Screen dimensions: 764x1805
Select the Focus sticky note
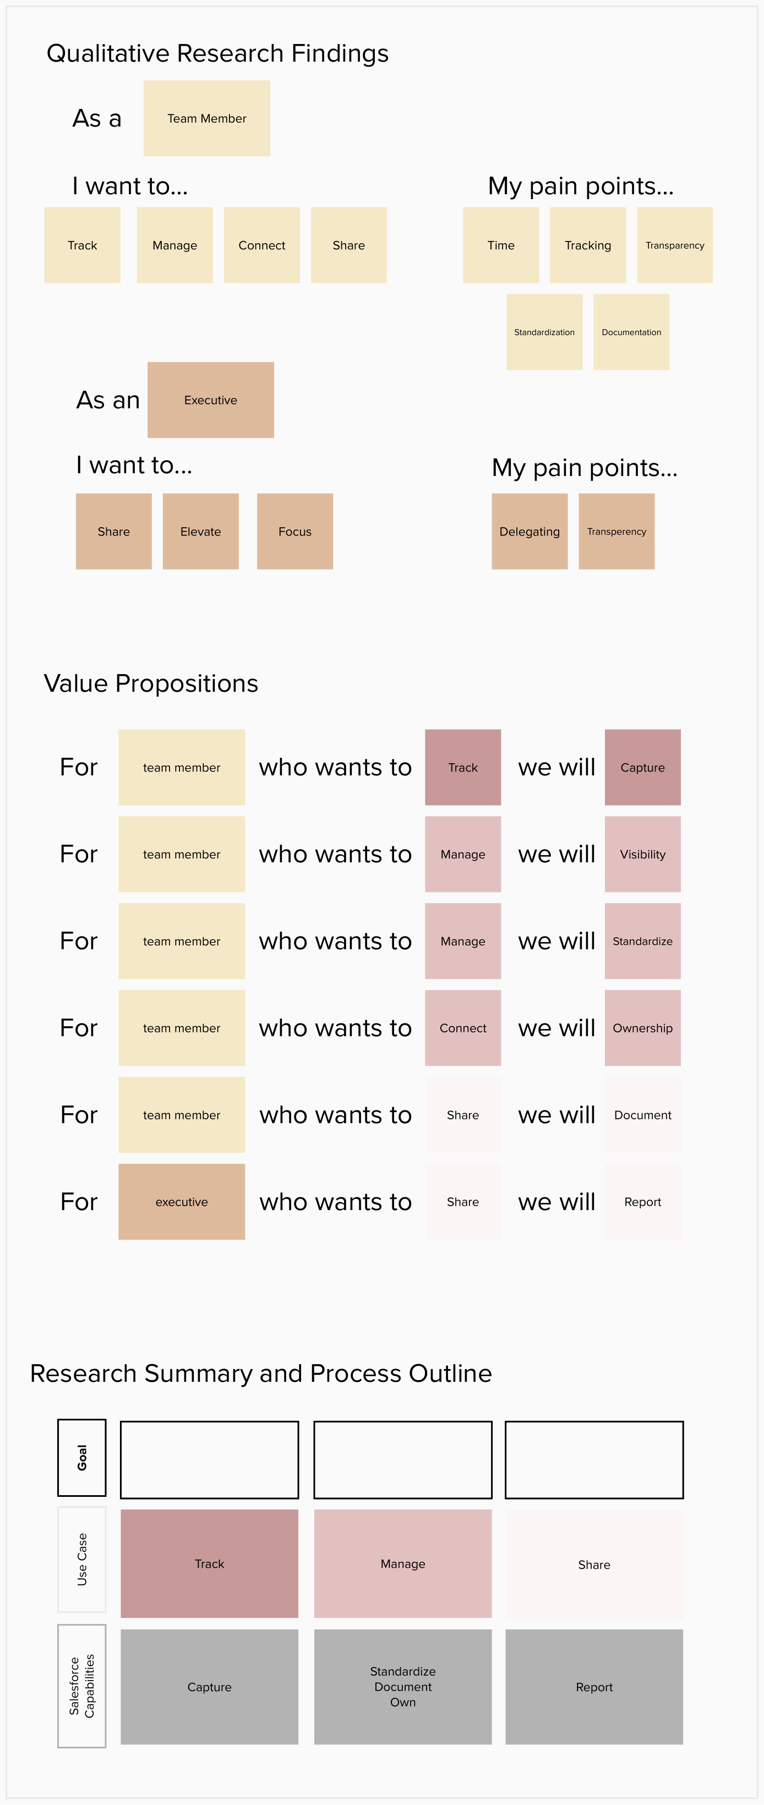tap(294, 531)
